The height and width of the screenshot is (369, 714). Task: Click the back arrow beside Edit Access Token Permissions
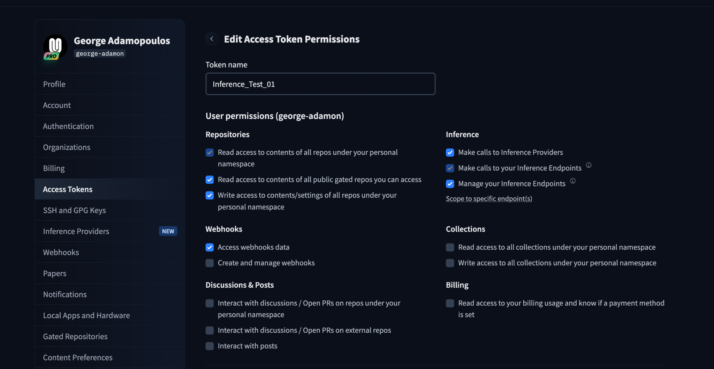pyautogui.click(x=212, y=39)
